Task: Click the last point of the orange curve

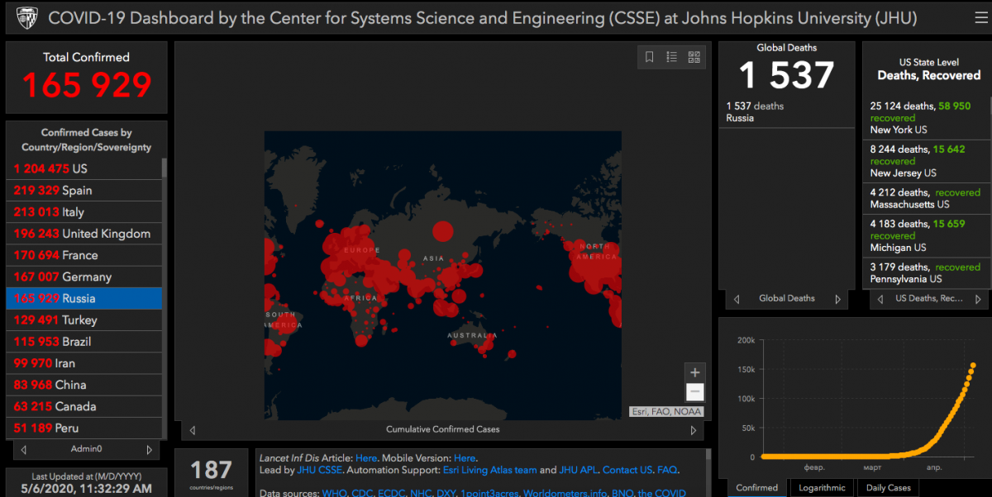Action: coord(973,365)
